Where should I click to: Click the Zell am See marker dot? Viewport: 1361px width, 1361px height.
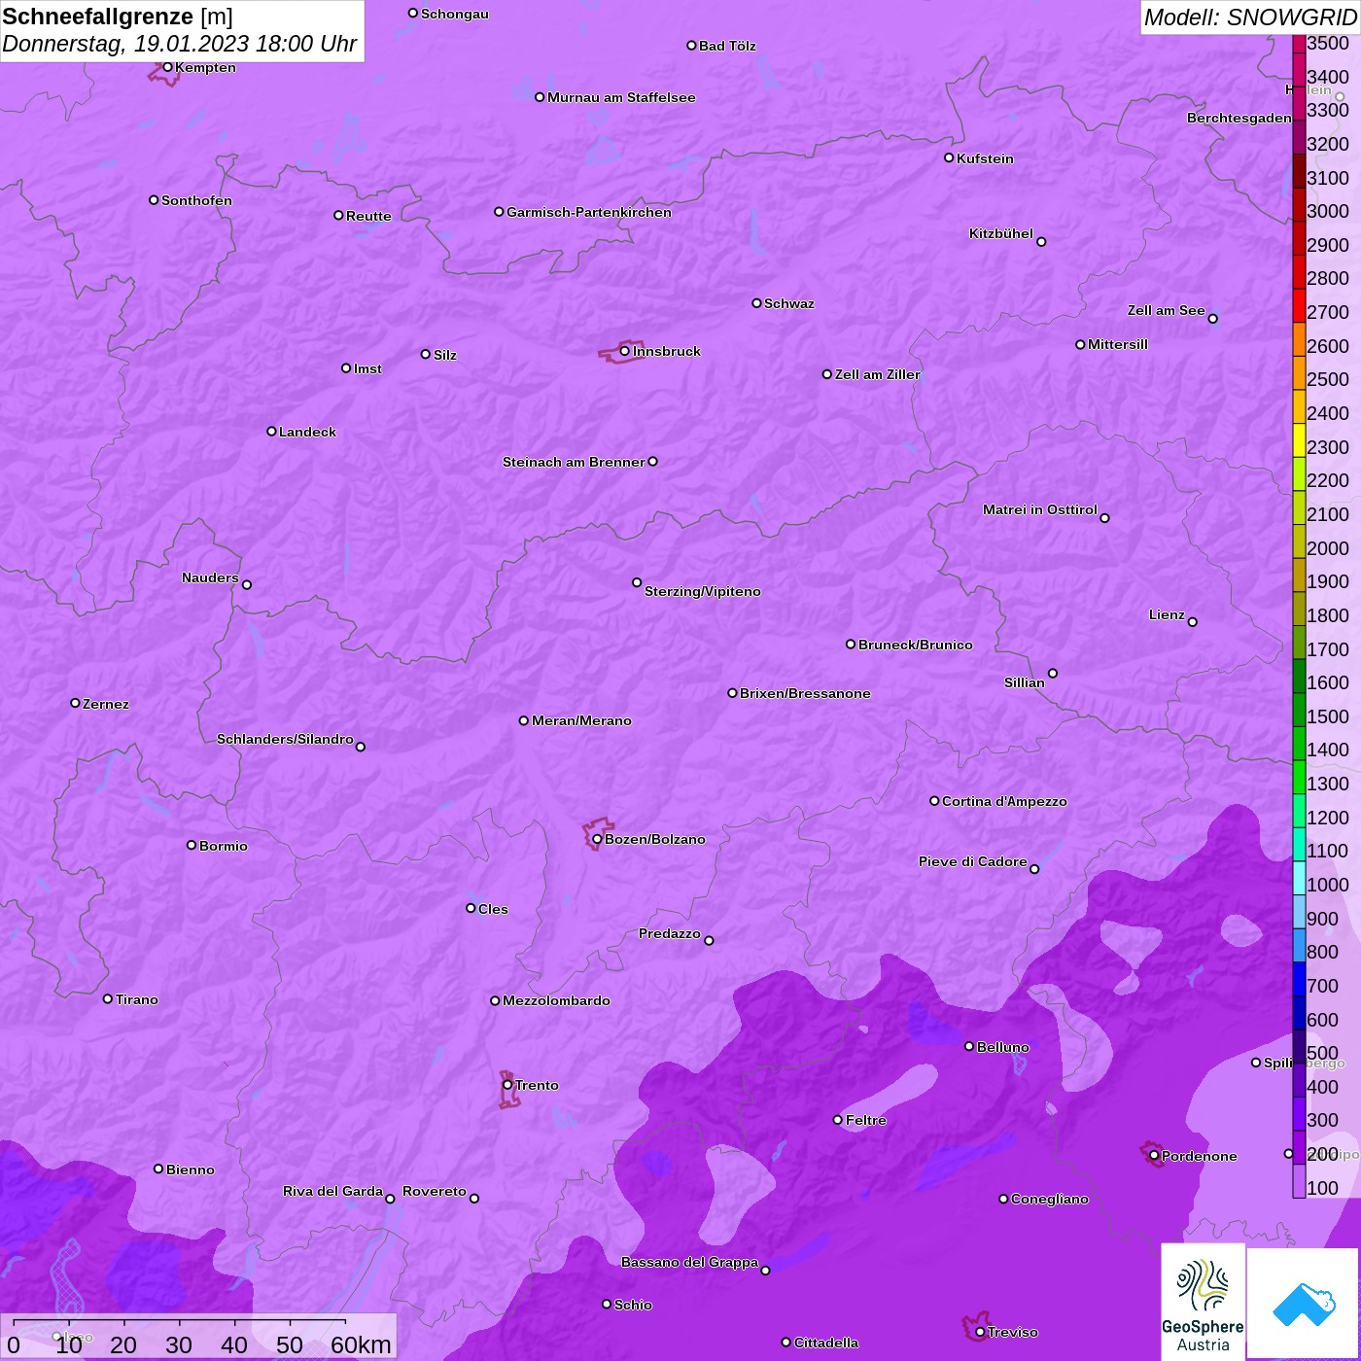point(1212,319)
